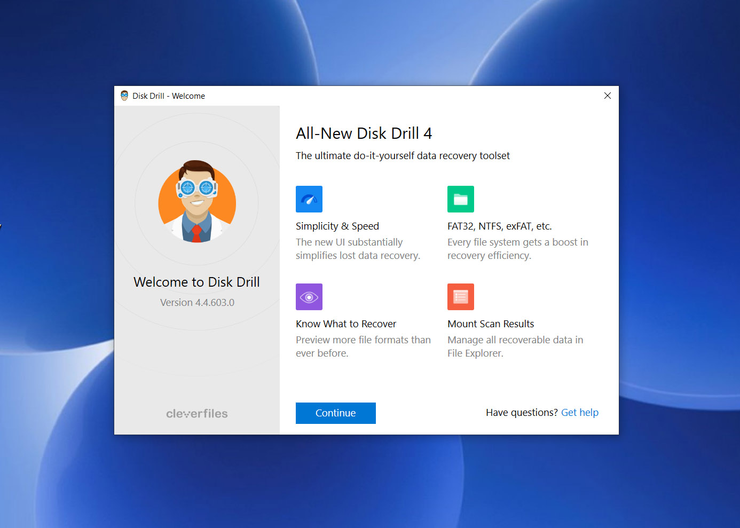Open the Get help link
This screenshot has height=528, width=740.
(580, 412)
